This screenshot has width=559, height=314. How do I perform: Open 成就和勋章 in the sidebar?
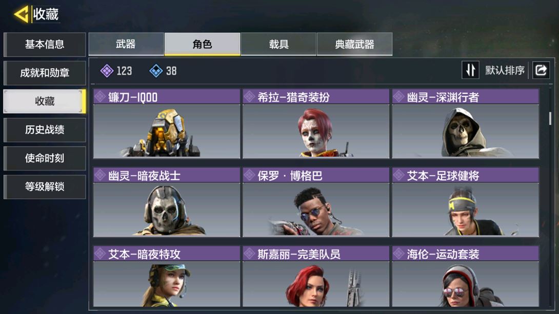45,73
